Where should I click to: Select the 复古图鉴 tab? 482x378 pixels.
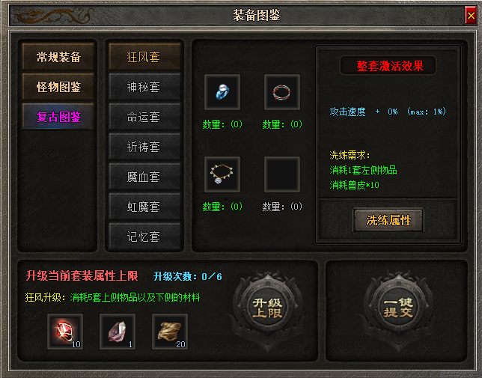point(58,117)
